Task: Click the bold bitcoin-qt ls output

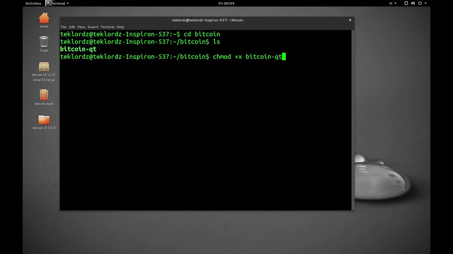Action: tap(78, 49)
